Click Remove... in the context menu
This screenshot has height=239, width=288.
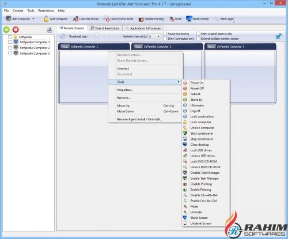click(x=145, y=98)
